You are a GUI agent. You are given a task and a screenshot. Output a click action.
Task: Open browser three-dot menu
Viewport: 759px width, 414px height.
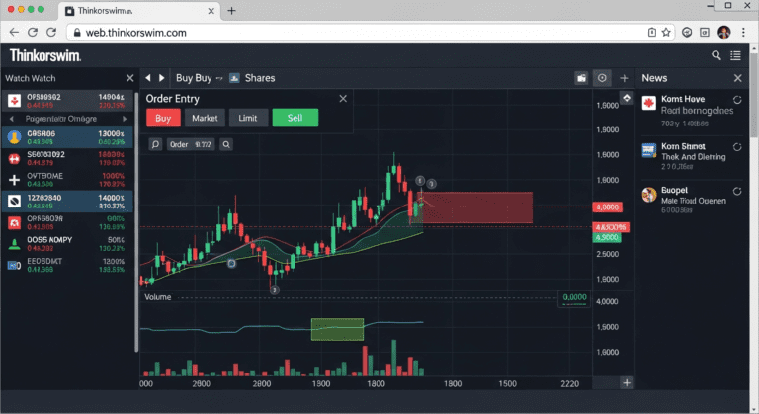tap(743, 33)
